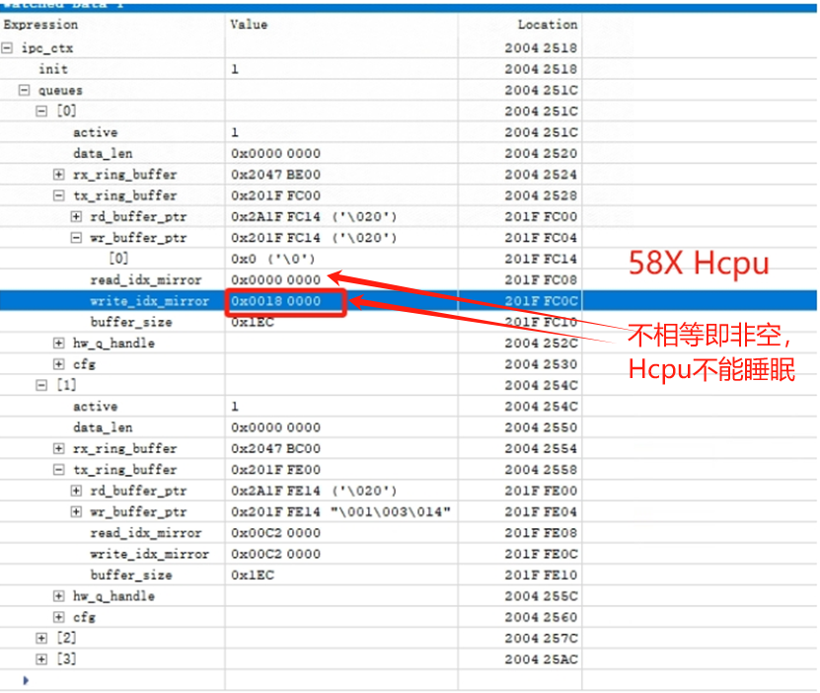Viewport: 820px width, 693px height.
Task: Select the init variable row
Action: pos(53,69)
